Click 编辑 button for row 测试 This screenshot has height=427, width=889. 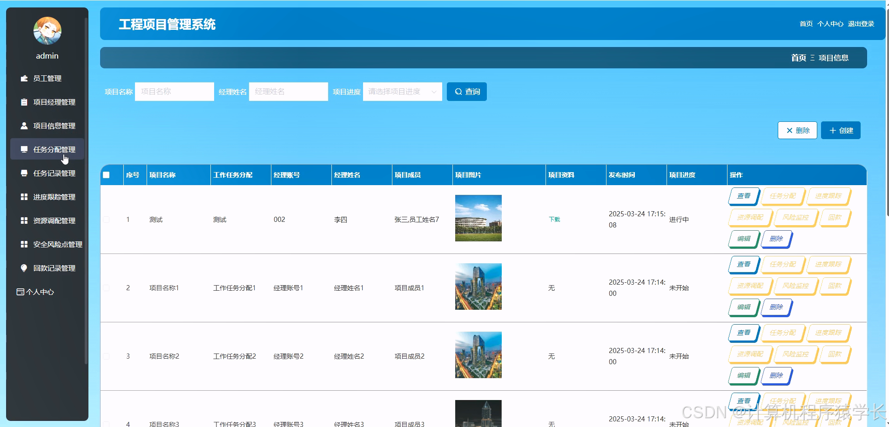pyautogui.click(x=744, y=239)
